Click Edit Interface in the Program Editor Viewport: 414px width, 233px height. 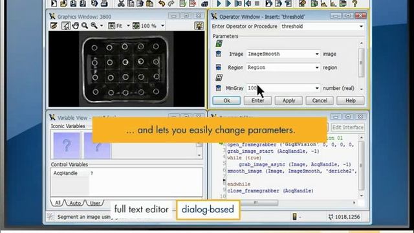pyautogui.click(x=348, y=128)
